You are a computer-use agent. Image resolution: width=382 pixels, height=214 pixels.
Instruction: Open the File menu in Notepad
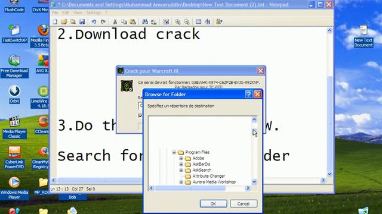55,12
